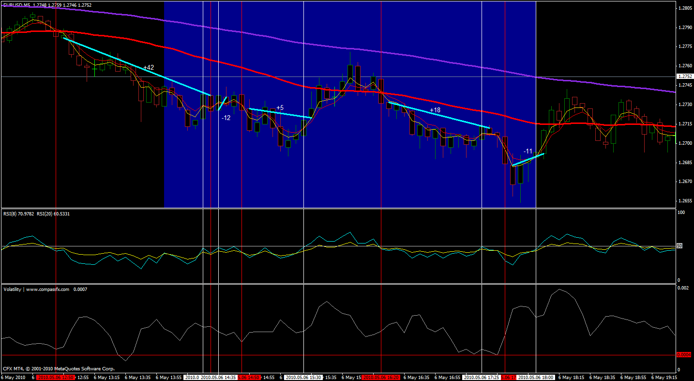
Task: Click the 2010.05.06 17:25 time marker
Action: point(482,377)
